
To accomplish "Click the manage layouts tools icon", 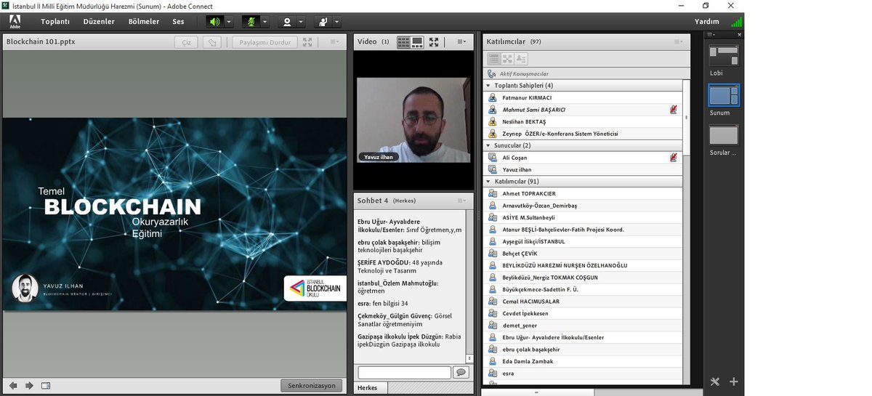I will 715,381.
